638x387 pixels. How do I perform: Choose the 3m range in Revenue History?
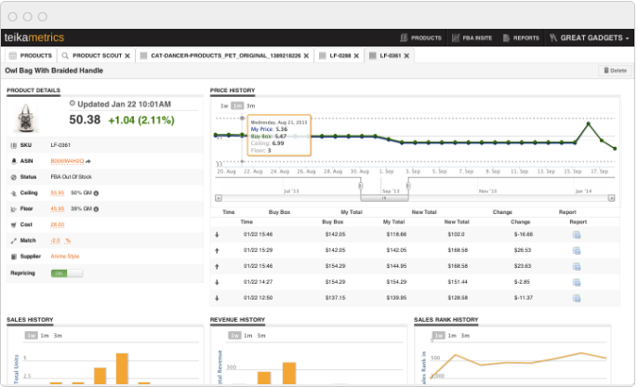pos(261,335)
